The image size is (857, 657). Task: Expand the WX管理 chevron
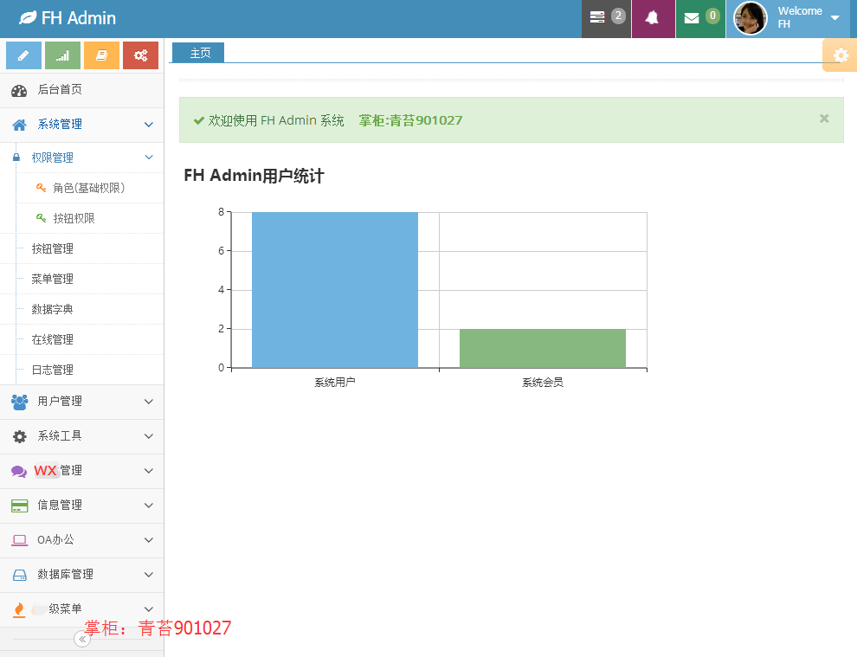click(x=149, y=471)
